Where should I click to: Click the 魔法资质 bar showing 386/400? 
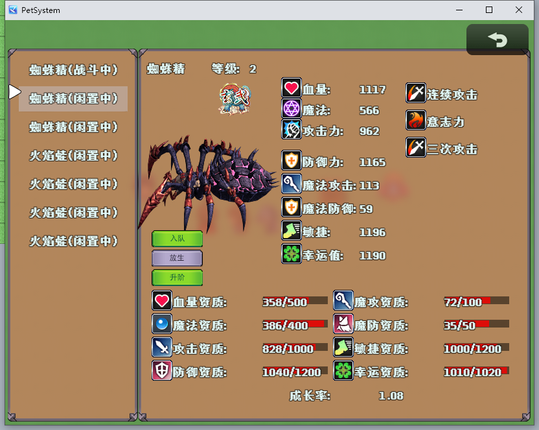point(295,324)
